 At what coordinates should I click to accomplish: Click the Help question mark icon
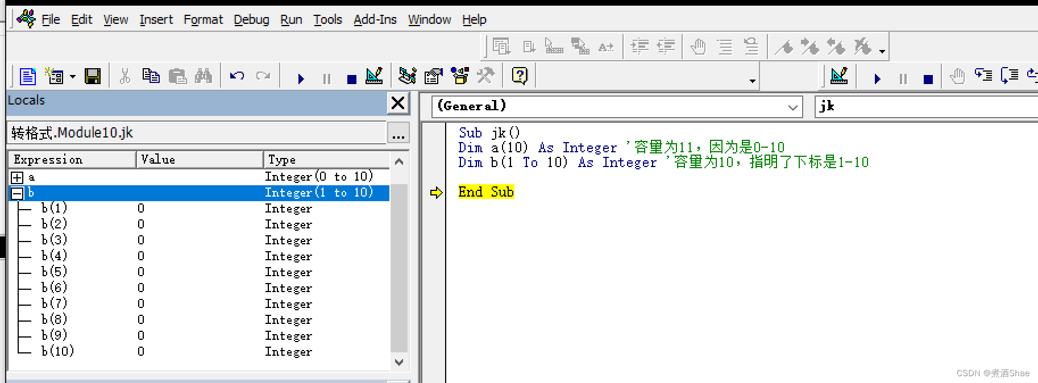click(520, 76)
